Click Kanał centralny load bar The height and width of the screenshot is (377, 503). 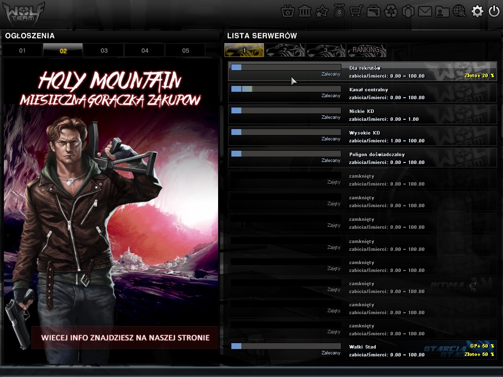click(x=286, y=89)
